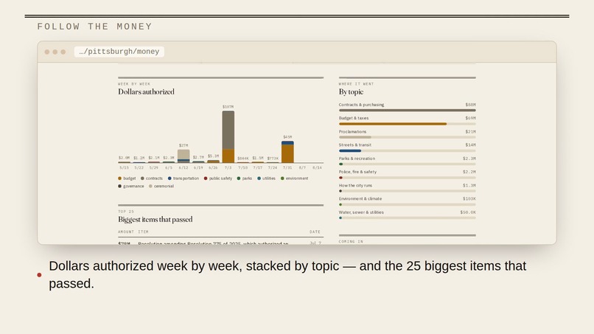Click the …/pittsburgh/money address field

click(119, 52)
